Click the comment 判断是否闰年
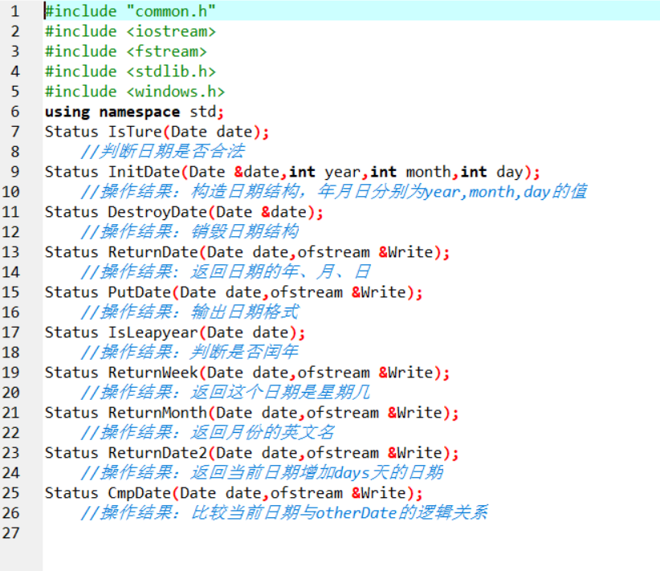The image size is (660, 571). click(x=189, y=353)
